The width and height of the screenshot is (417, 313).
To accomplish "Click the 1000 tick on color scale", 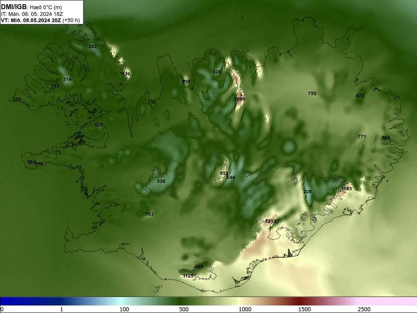I will point(245,309).
